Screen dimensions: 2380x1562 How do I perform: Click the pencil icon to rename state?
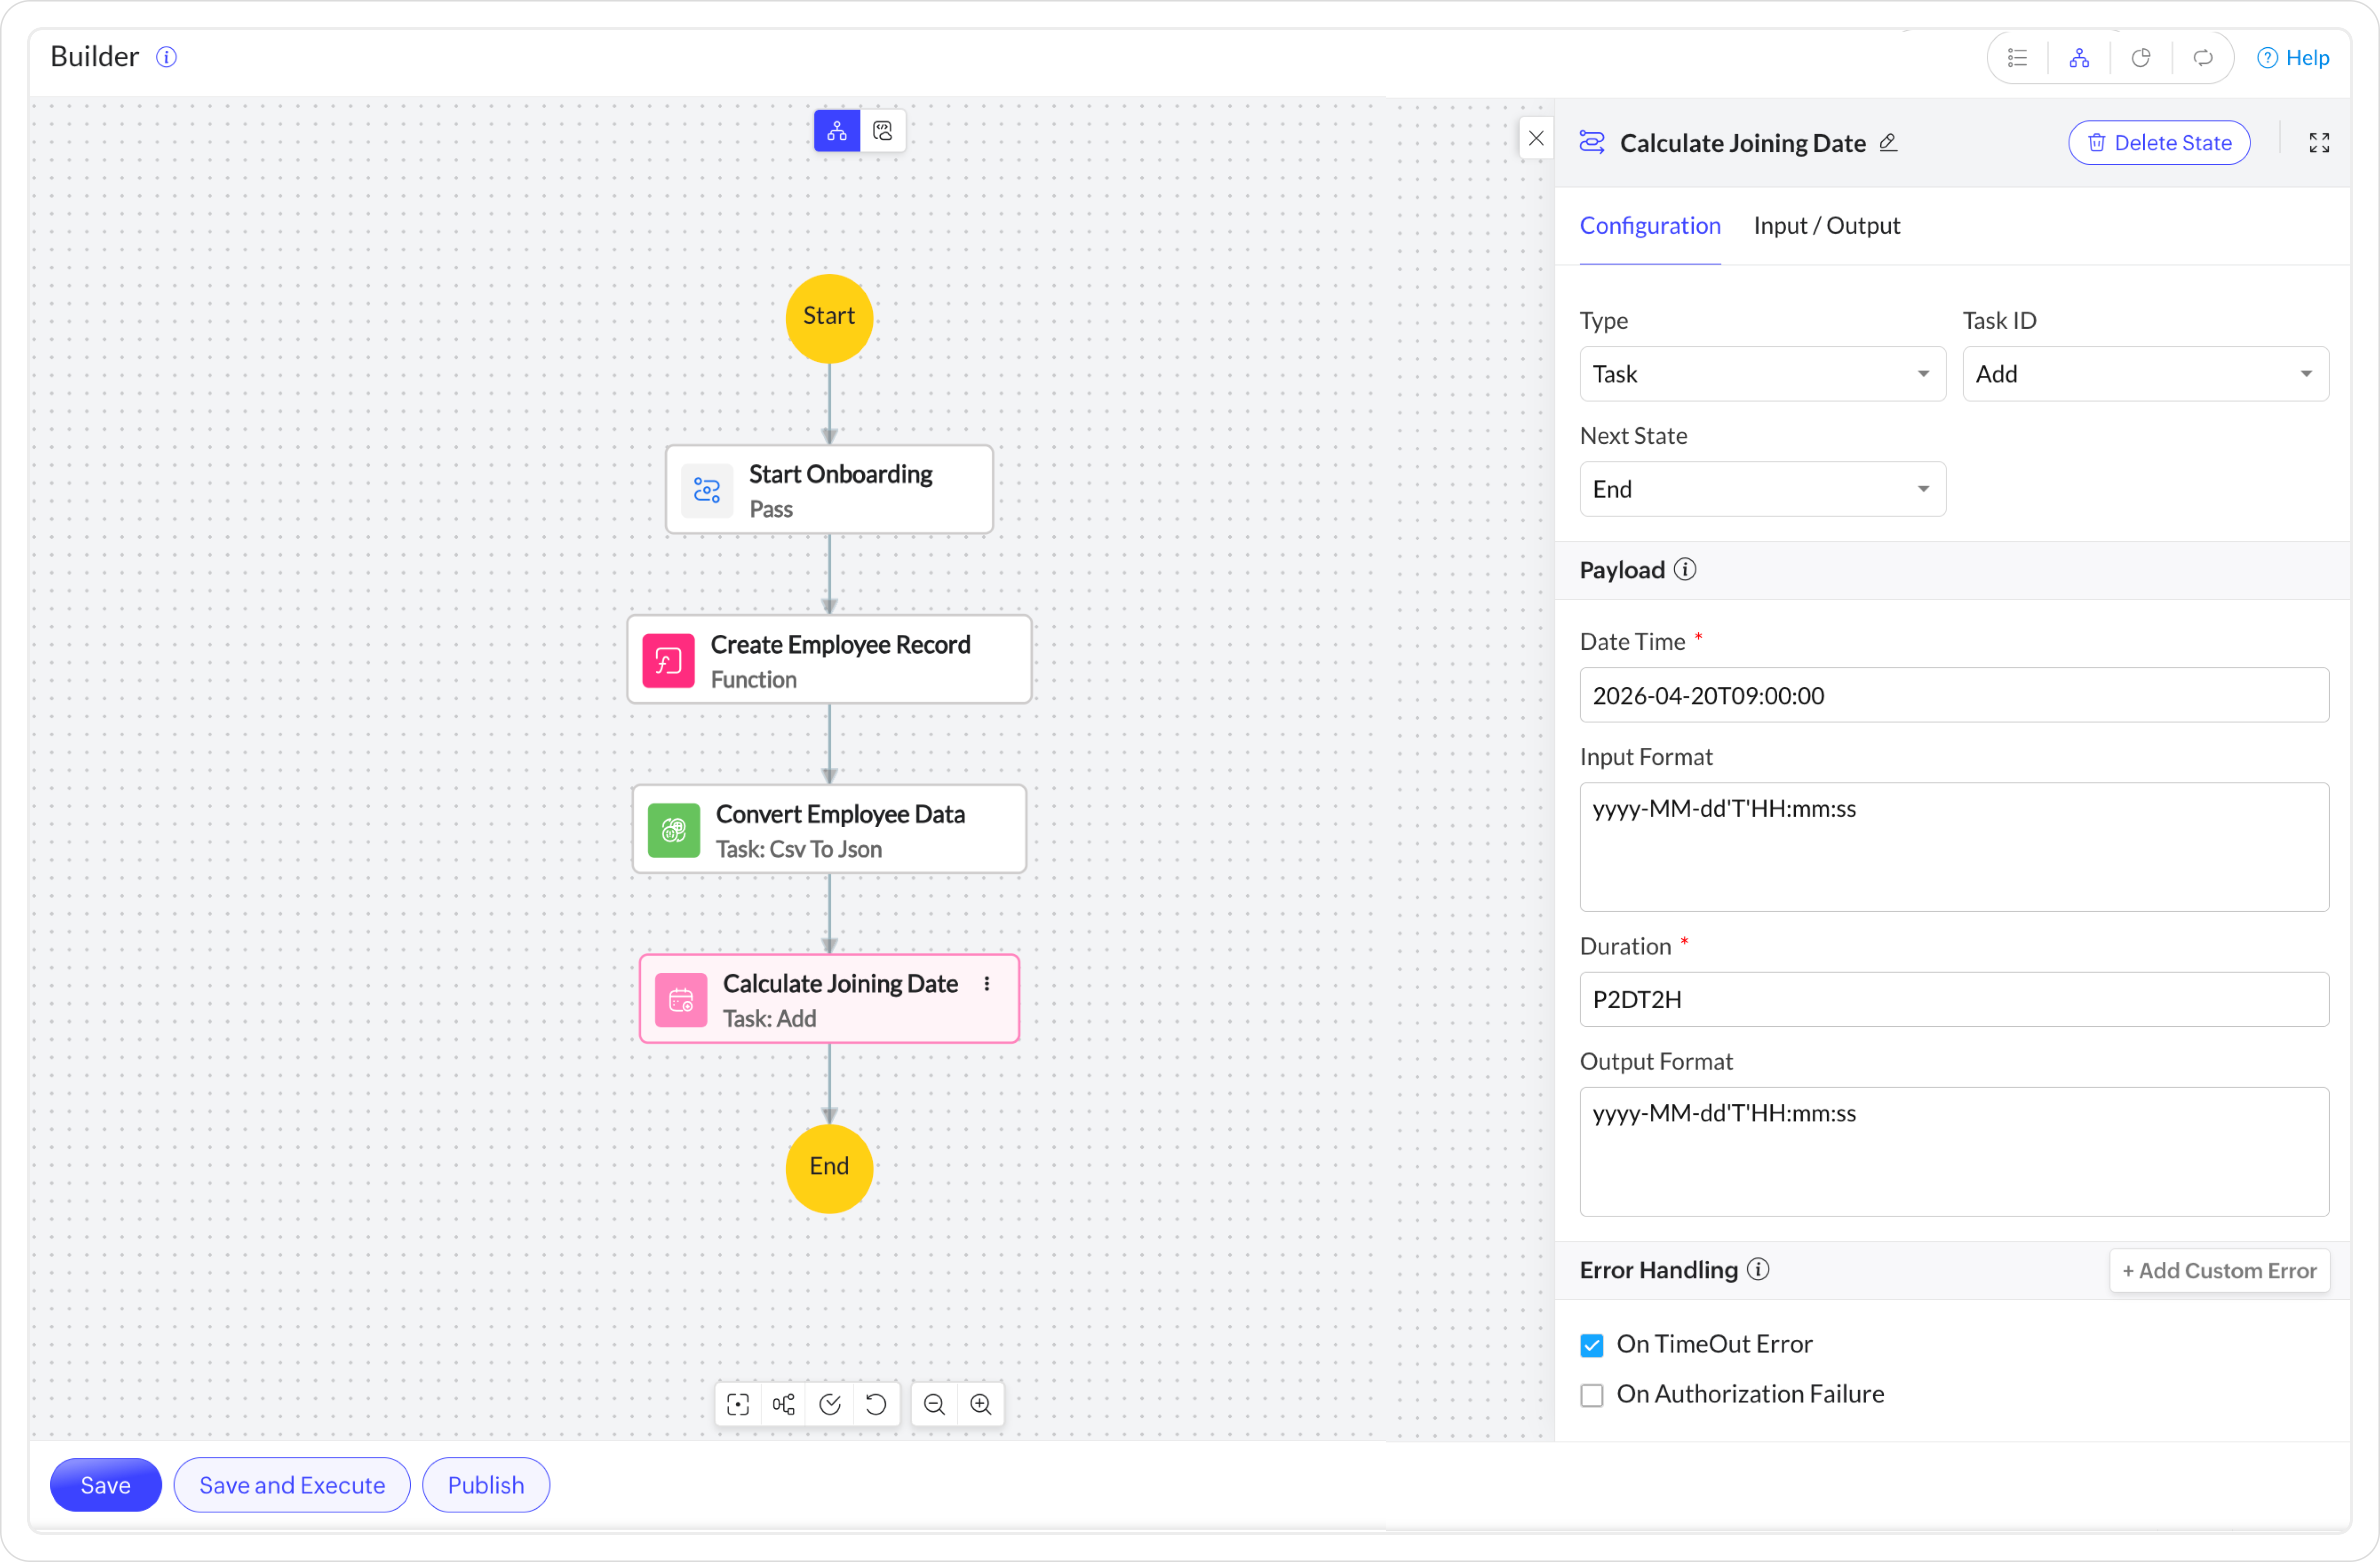click(x=1888, y=143)
